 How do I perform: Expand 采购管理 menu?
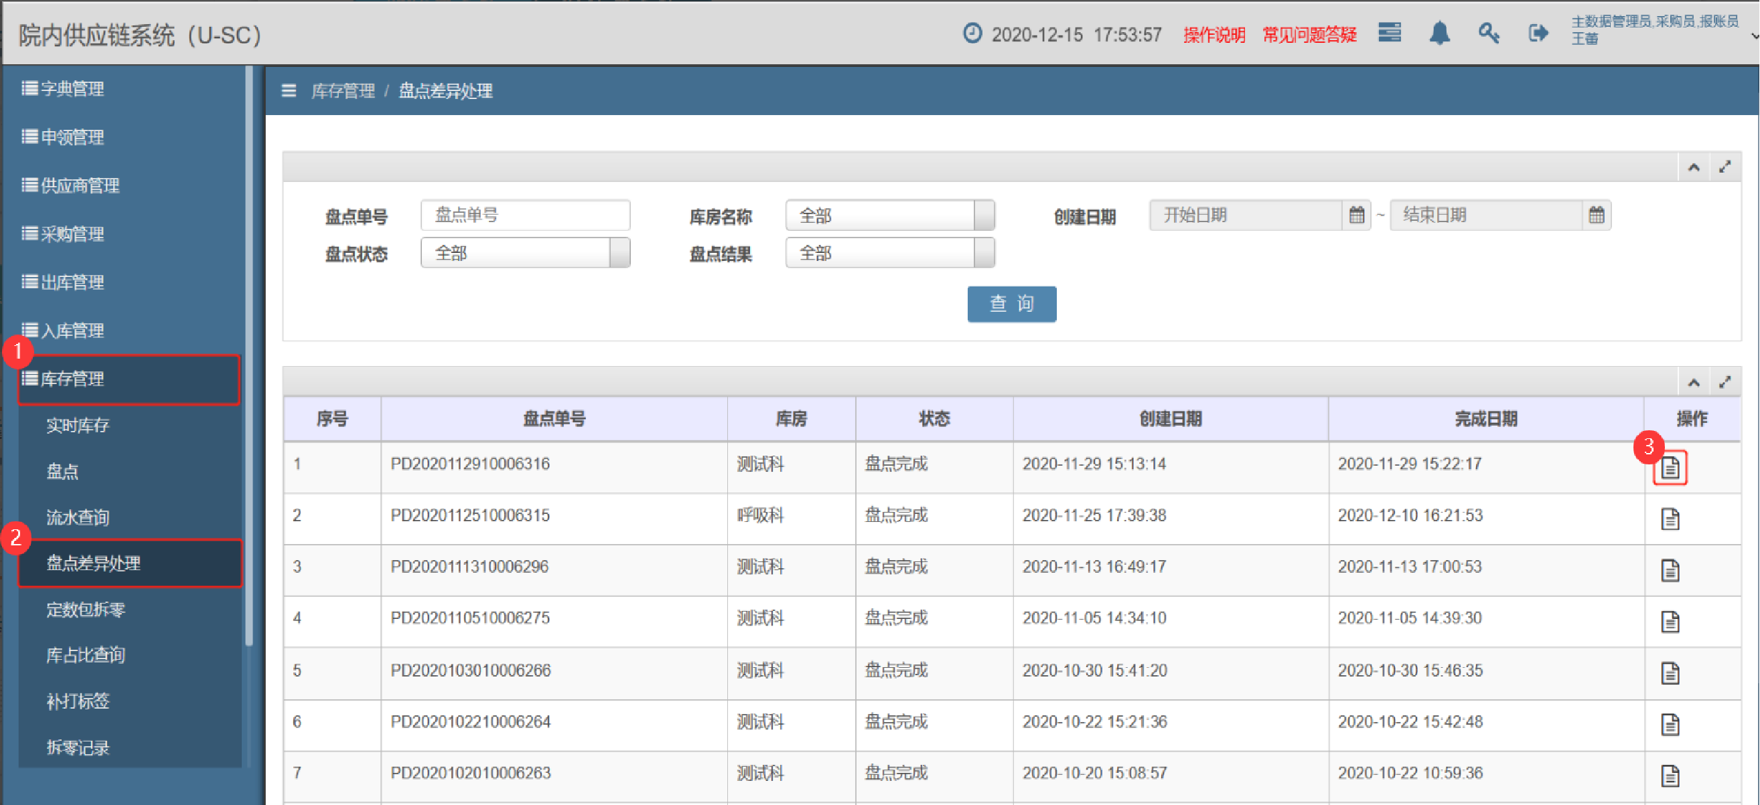[x=64, y=234]
